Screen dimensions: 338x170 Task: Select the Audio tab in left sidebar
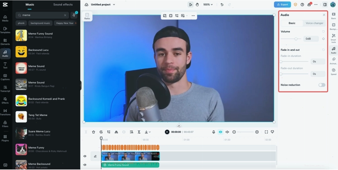(5, 53)
